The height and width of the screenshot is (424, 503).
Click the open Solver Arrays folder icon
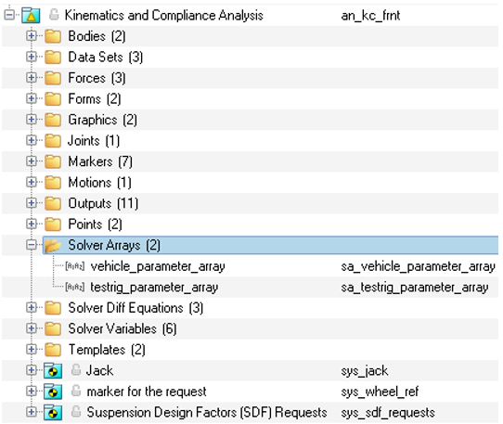pyautogui.click(x=53, y=245)
